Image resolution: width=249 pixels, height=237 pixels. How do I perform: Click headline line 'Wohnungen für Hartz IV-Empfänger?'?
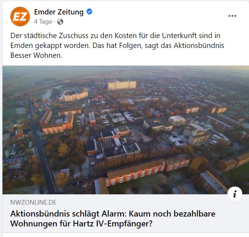(x=82, y=224)
